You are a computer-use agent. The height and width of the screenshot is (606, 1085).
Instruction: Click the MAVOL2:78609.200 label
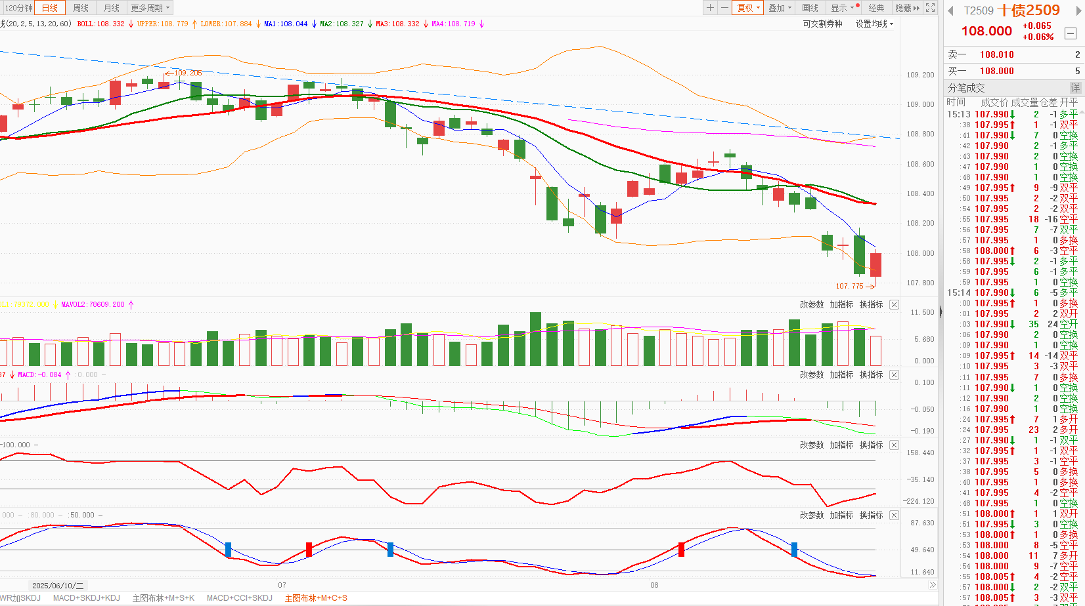[93, 304]
